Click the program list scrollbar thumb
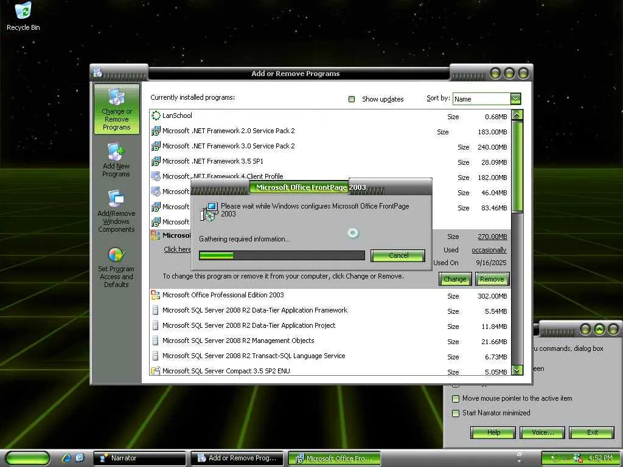Viewport: 623px width, 467px height. [517, 167]
